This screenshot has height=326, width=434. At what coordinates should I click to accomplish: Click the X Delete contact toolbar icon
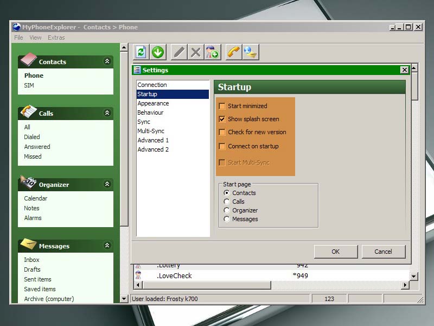196,52
